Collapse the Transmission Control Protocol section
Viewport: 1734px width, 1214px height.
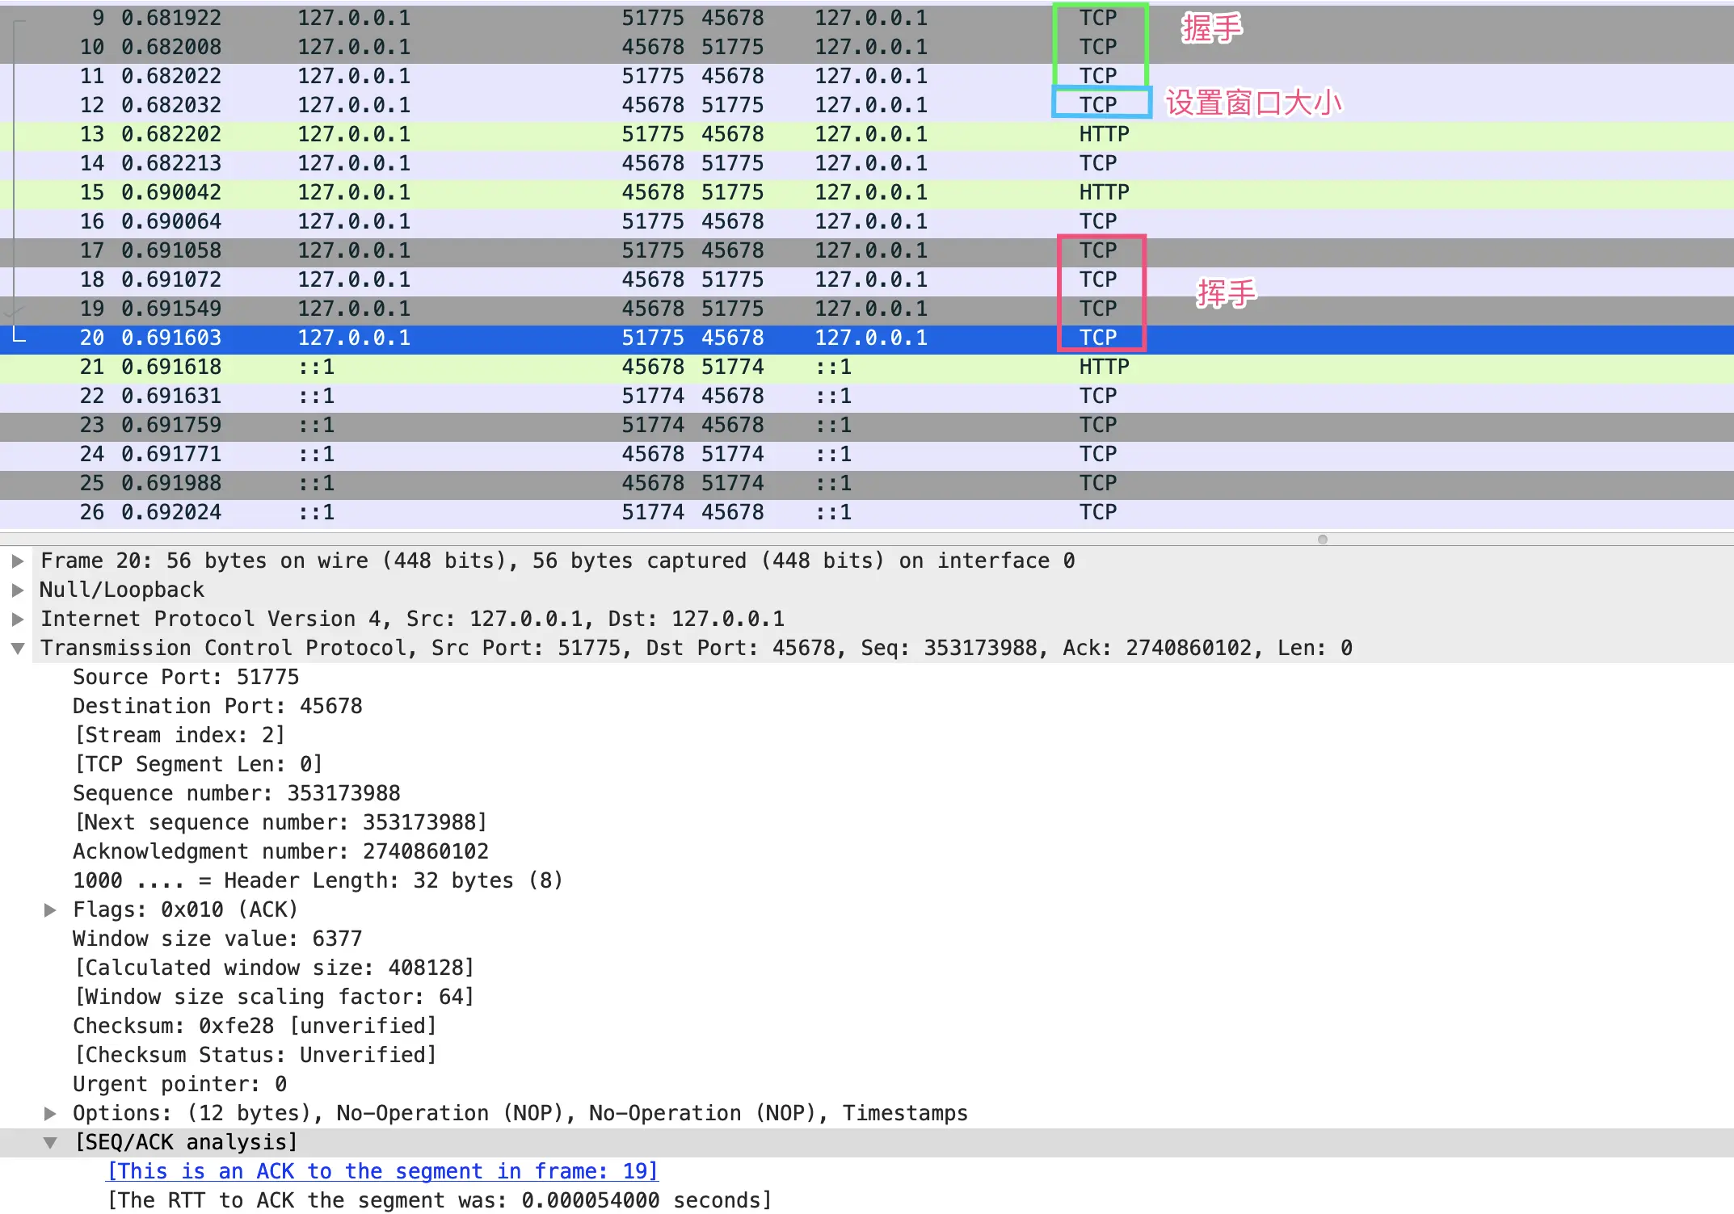pos(17,648)
